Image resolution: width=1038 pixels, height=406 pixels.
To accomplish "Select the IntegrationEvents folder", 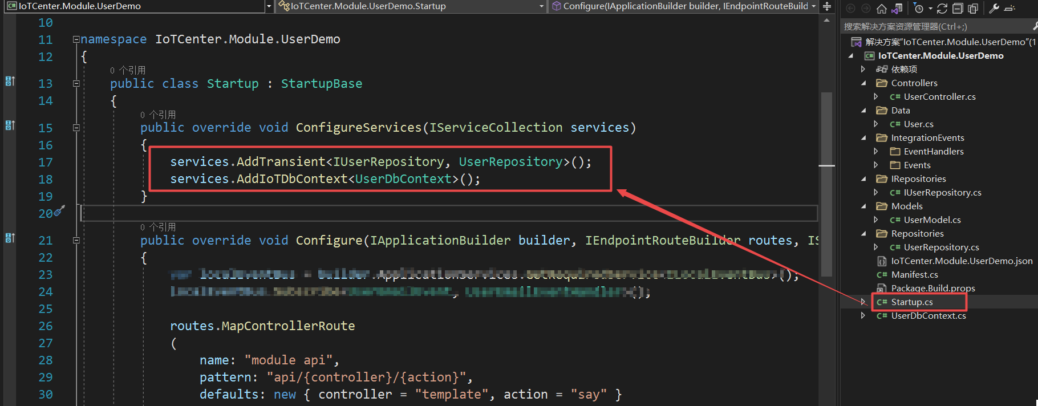I will [x=927, y=137].
